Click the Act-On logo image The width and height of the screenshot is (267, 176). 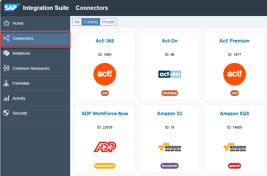point(169,74)
